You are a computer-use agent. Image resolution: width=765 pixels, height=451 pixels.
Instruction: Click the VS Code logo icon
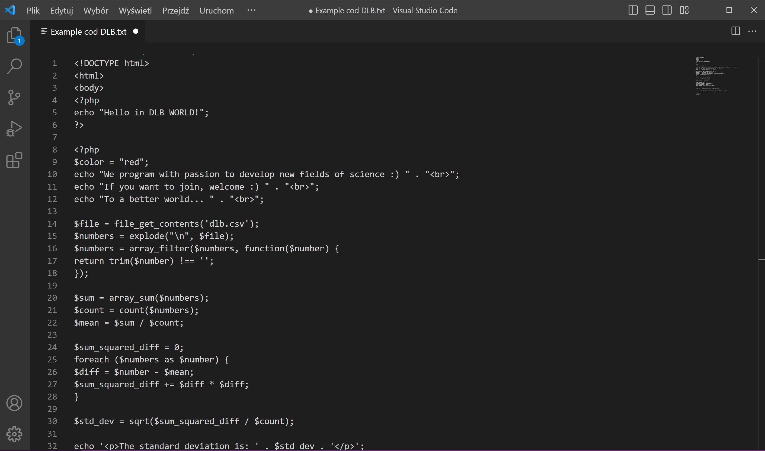pos(10,10)
